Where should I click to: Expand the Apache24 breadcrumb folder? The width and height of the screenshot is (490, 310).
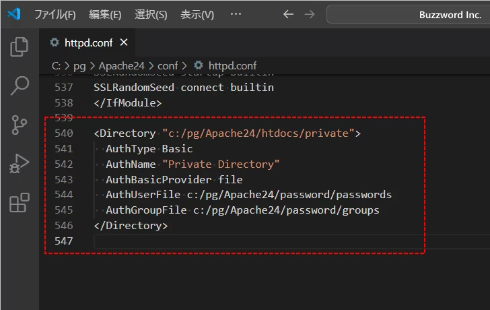[x=122, y=65]
